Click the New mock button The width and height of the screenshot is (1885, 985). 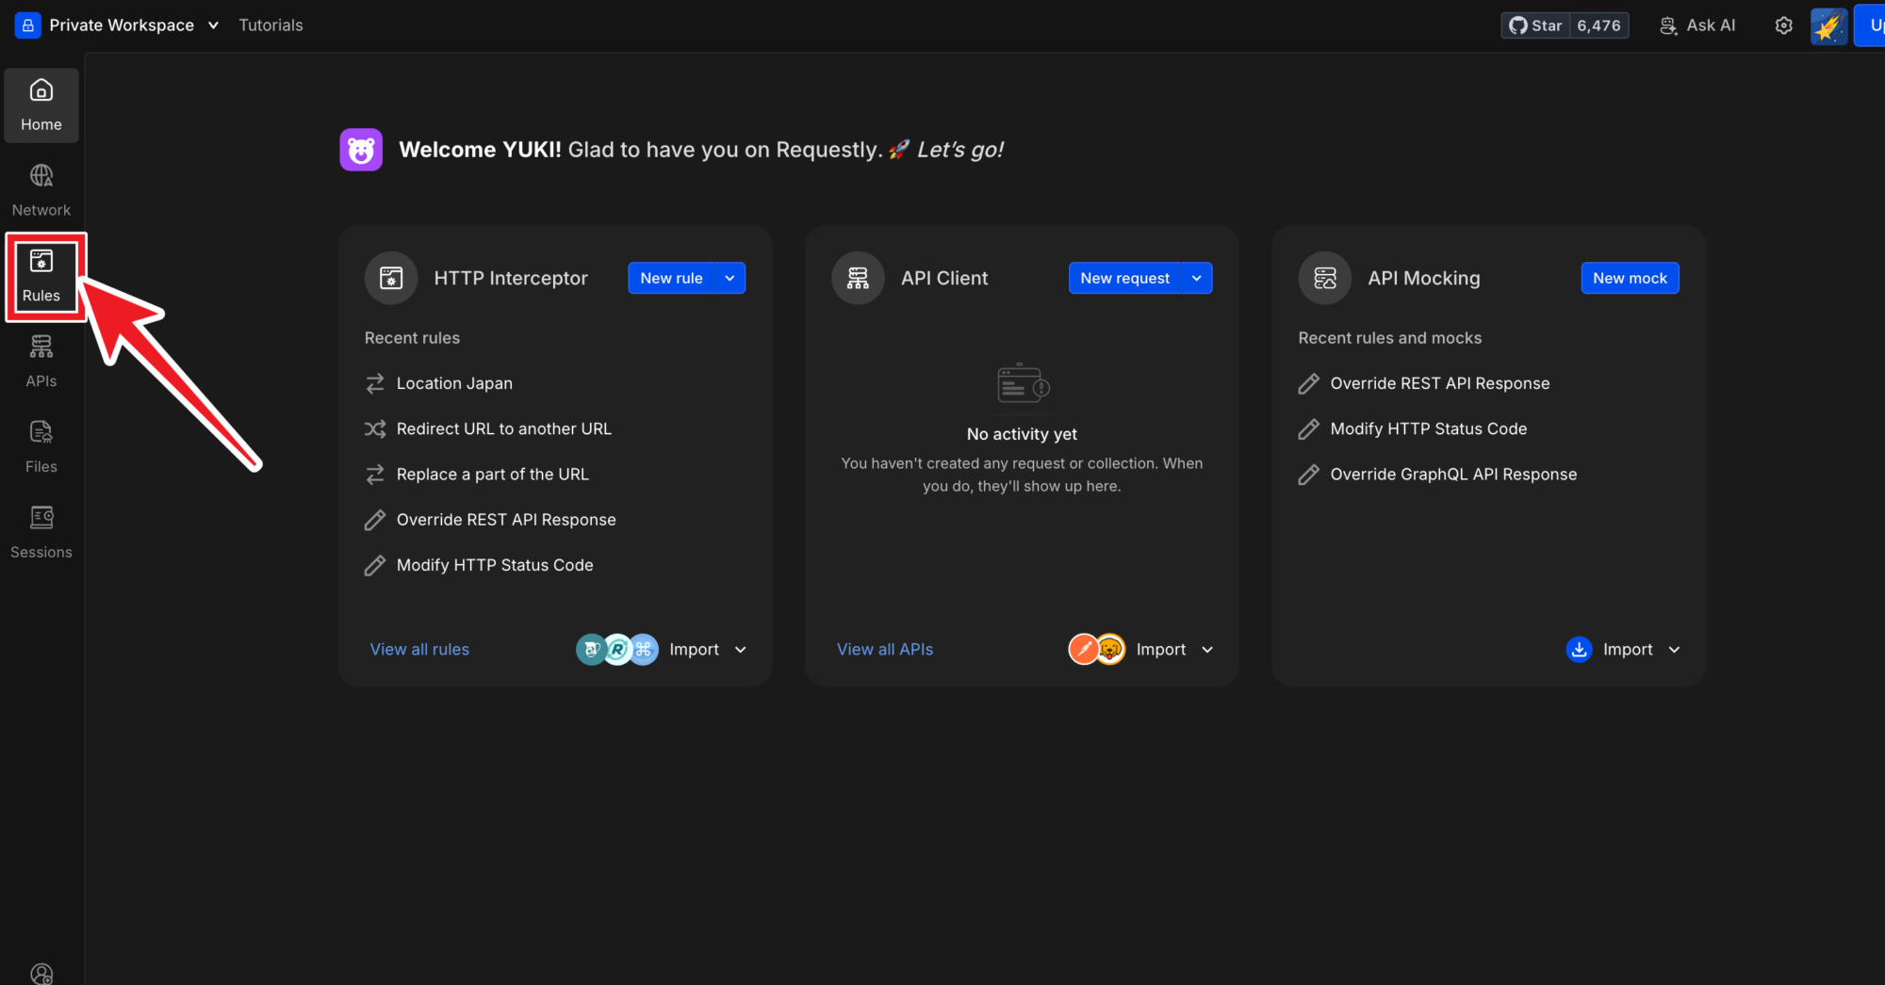click(x=1630, y=278)
